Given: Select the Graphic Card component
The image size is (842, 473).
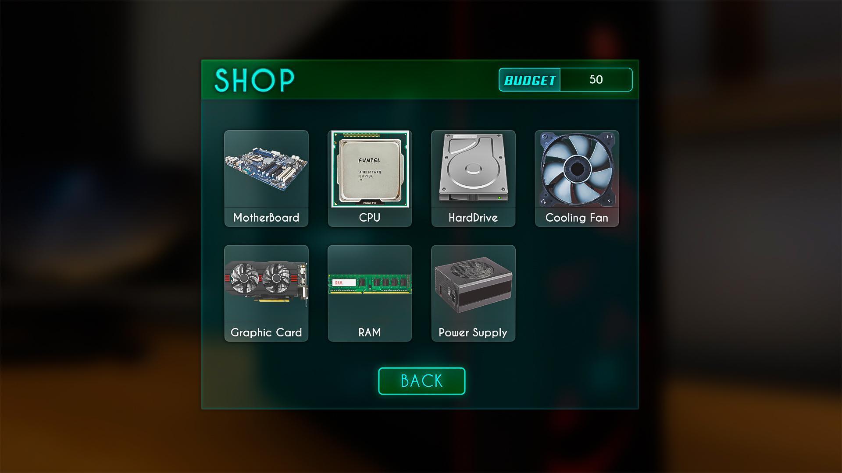Looking at the screenshot, I should pyautogui.click(x=265, y=293).
